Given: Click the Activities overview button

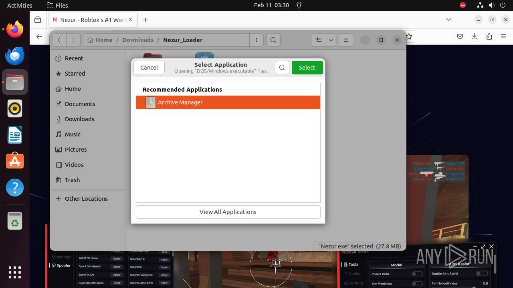Looking at the screenshot, I should click(20, 5).
